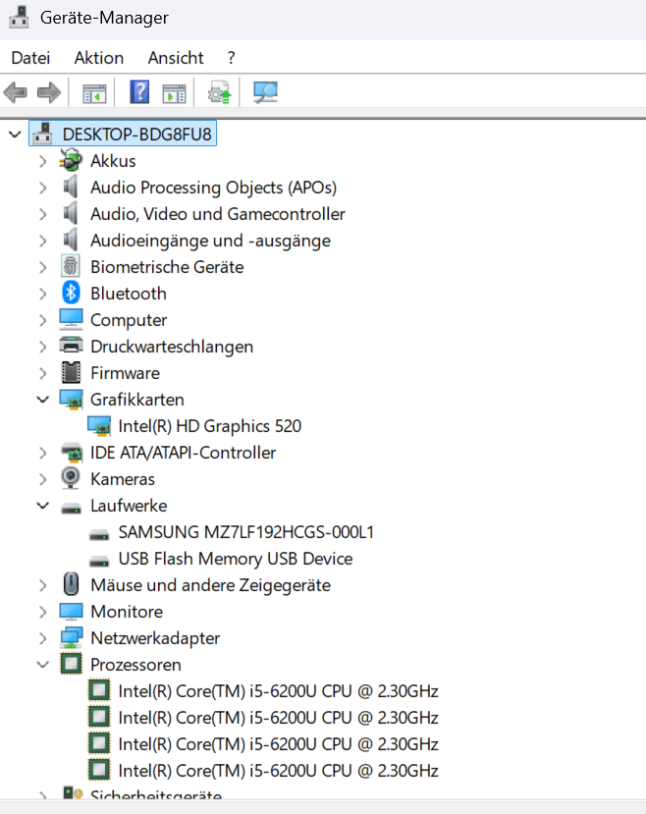646x814 pixels.
Task: Select the Audio Processing Objects (APOs) label
Action: click(x=213, y=188)
